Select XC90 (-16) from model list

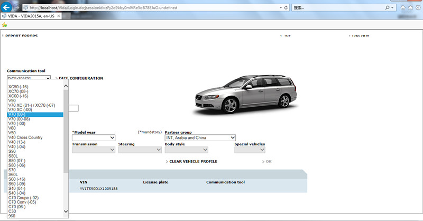(35, 87)
